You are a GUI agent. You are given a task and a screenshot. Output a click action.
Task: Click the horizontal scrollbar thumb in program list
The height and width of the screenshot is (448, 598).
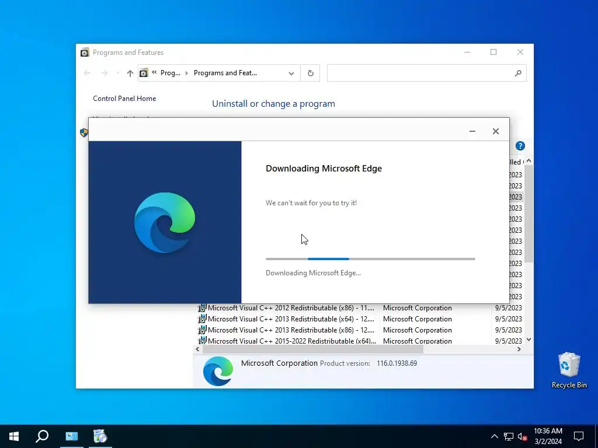tap(313, 349)
